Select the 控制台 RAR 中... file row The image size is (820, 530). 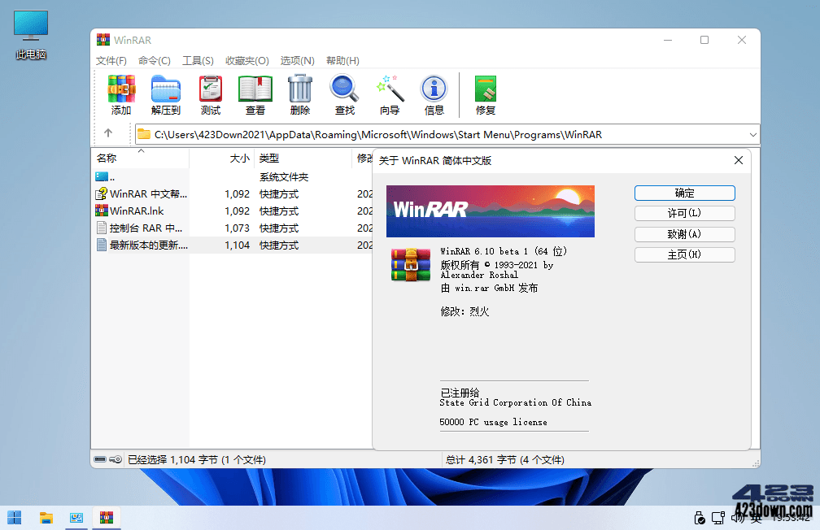point(232,228)
